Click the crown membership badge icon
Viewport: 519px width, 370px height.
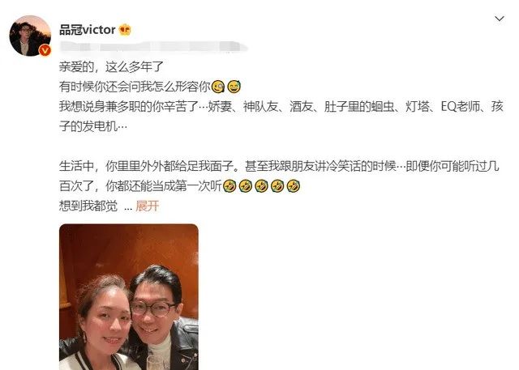coord(125,30)
